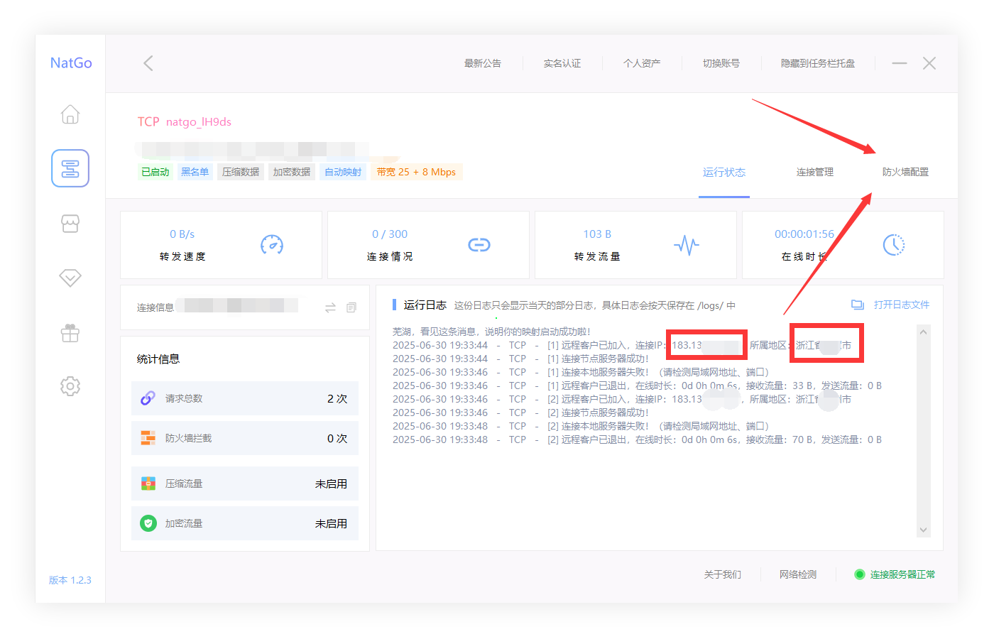Click the 已启动 status tag

click(x=155, y=172)
